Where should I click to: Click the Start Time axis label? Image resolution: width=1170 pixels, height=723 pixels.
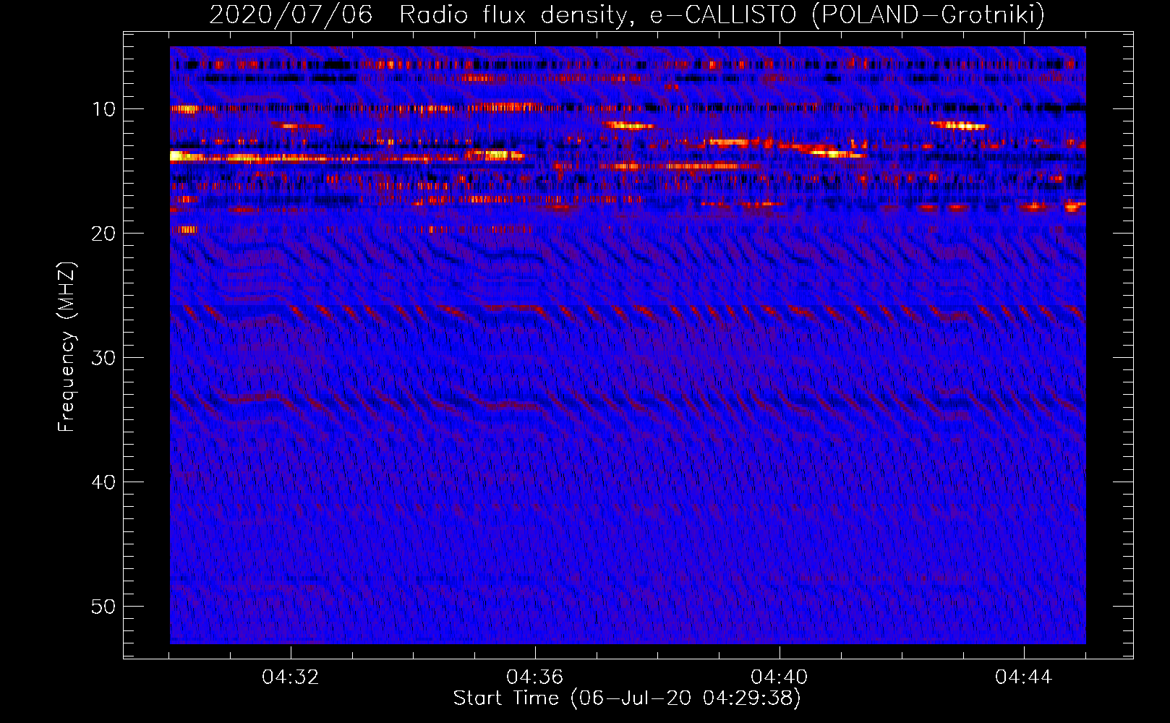(x=627, y=698)
